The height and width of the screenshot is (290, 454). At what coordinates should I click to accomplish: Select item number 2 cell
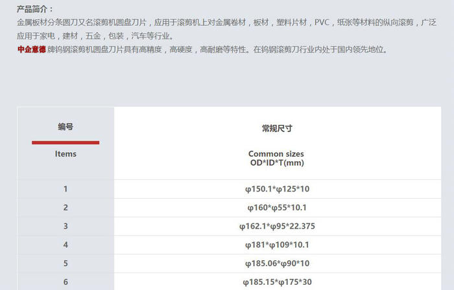tap(66, 208)
